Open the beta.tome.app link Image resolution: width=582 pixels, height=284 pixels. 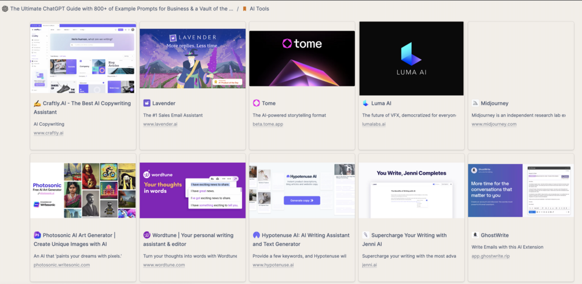point(268,124)
